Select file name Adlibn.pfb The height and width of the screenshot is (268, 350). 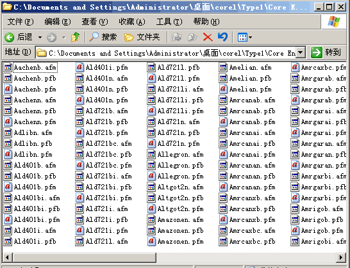[x=33, y=144]
